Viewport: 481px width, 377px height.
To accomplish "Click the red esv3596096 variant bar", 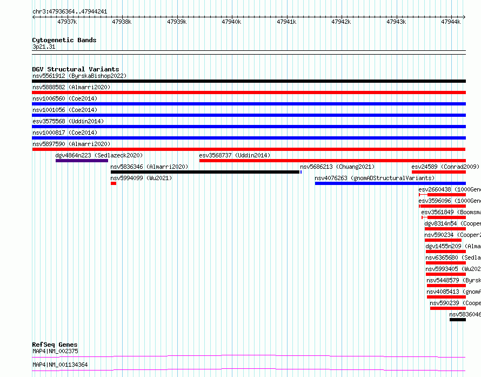I will (x=442, y=206).
